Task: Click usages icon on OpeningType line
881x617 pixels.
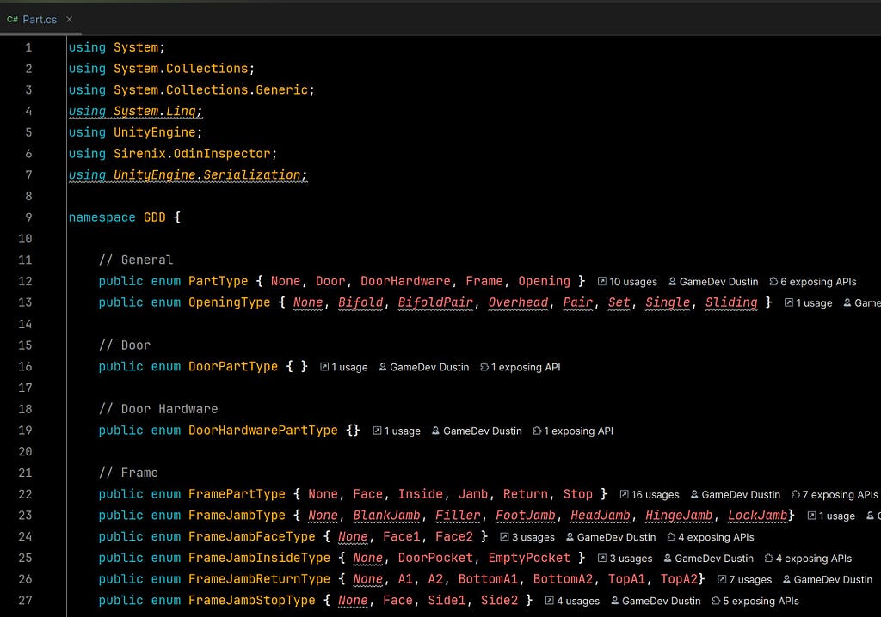Action: click(x=788, y=302)
